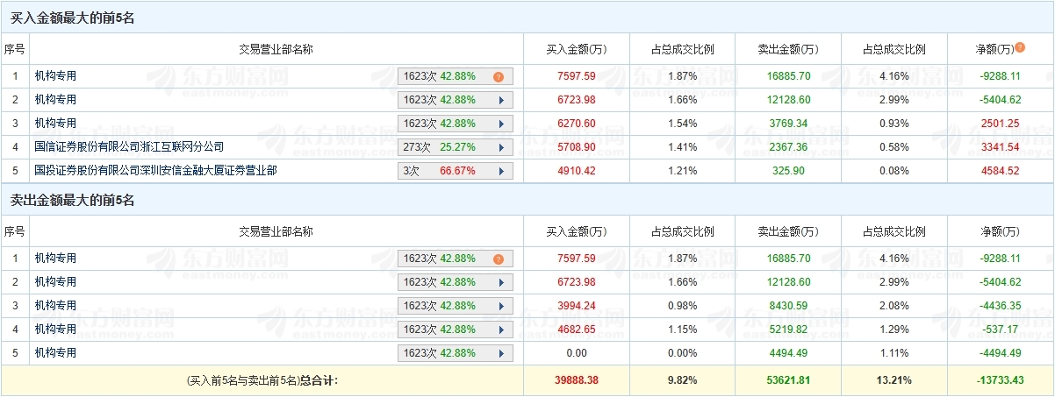Expand details arrow in the 4682.65 sell row

[x=501, y=330]
